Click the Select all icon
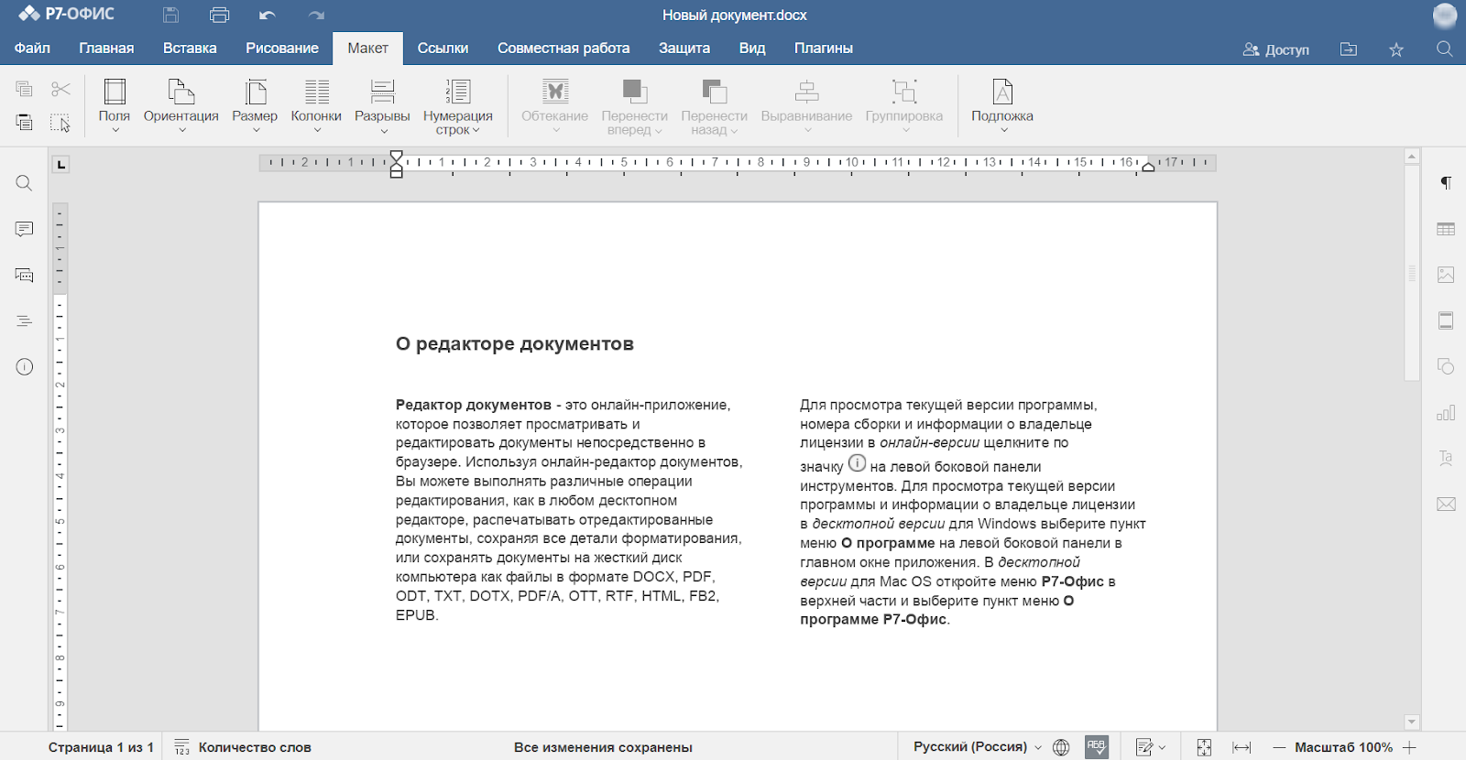Image resolution: width=1466 pixels, height=760 pixels. (60, 122)
